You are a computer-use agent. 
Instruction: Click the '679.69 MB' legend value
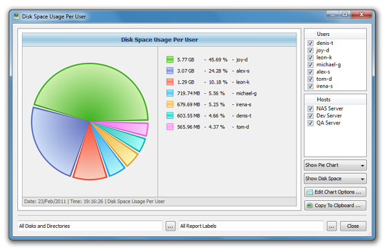(188, 104)
